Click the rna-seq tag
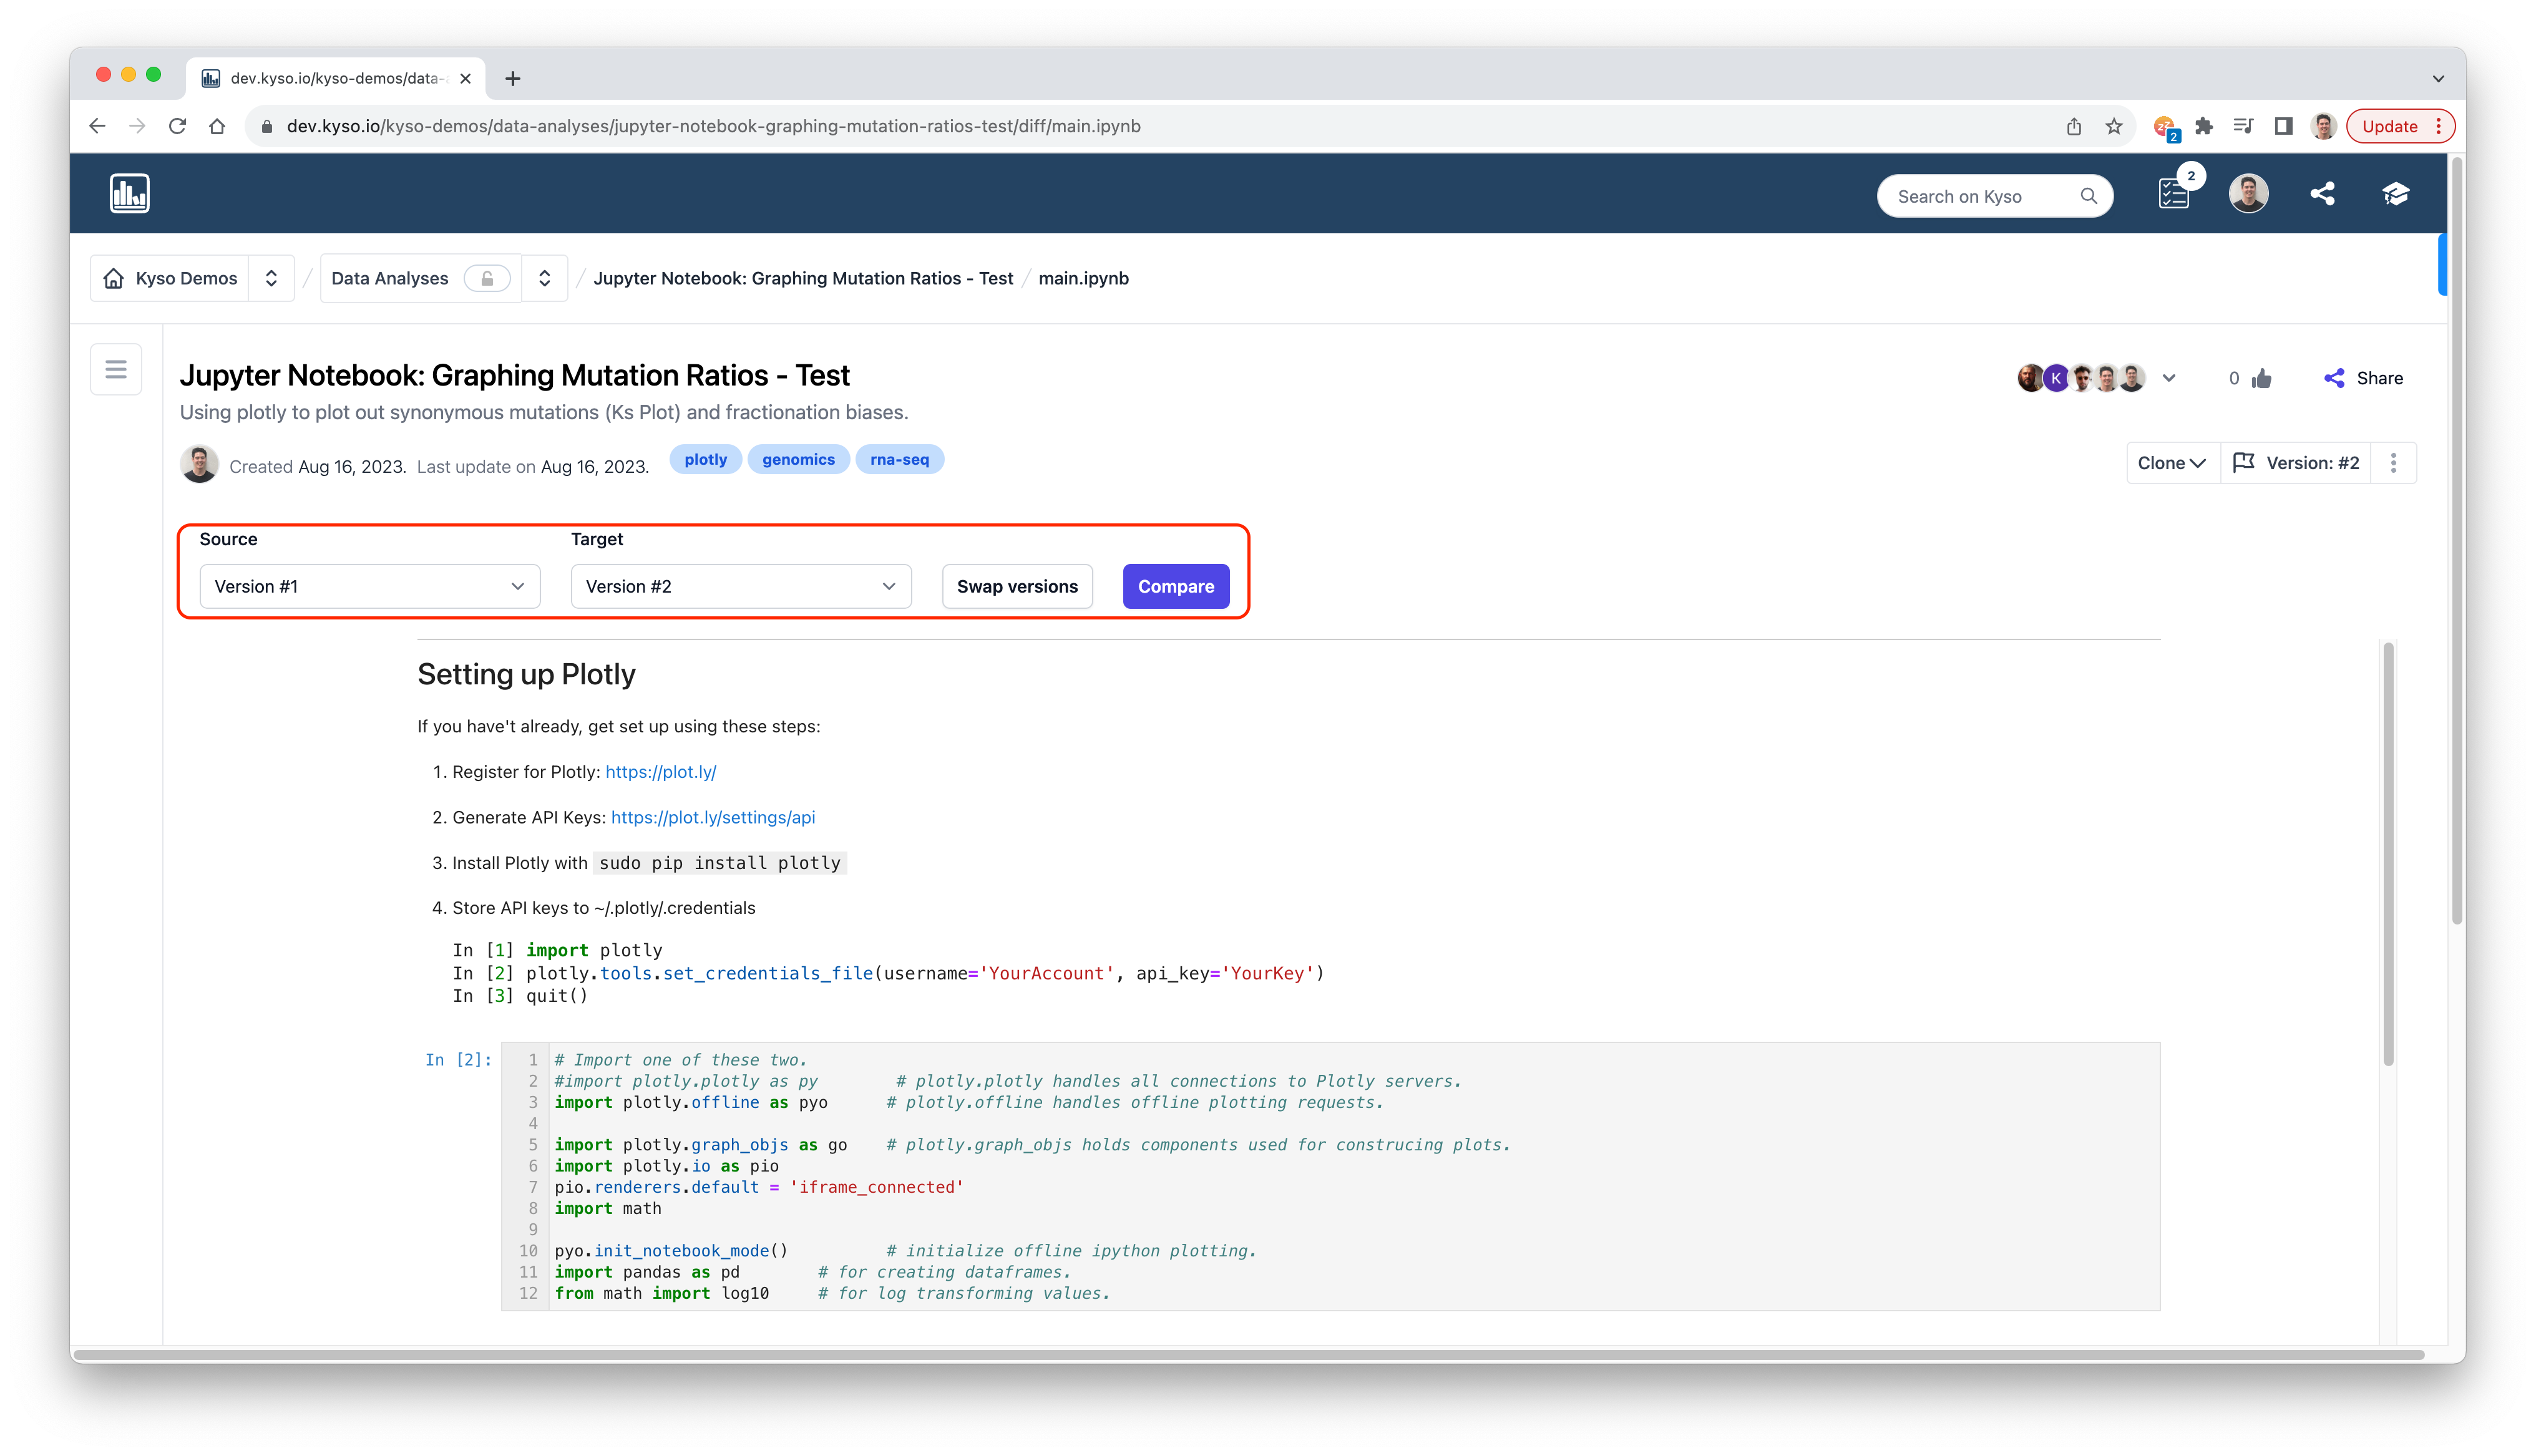 click(x=899, y=459)
